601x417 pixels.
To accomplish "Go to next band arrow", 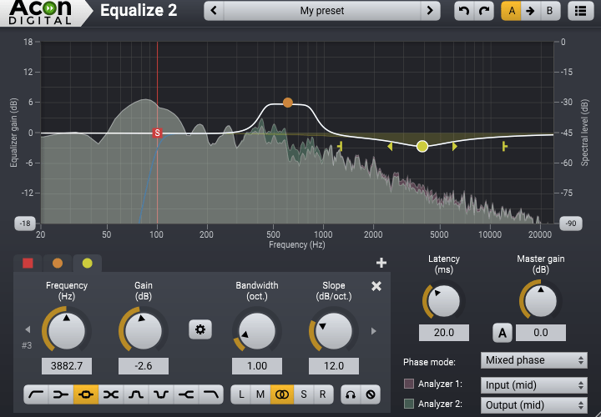I will tap(374, 331).
